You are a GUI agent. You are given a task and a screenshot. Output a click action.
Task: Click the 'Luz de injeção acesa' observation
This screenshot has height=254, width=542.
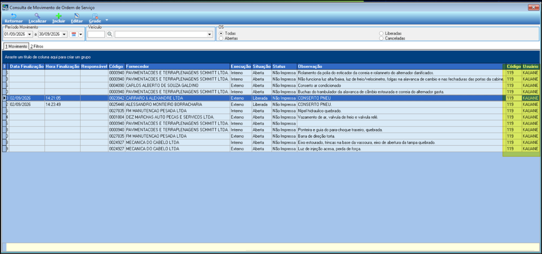pyautogui.click(x=329, y=149)
